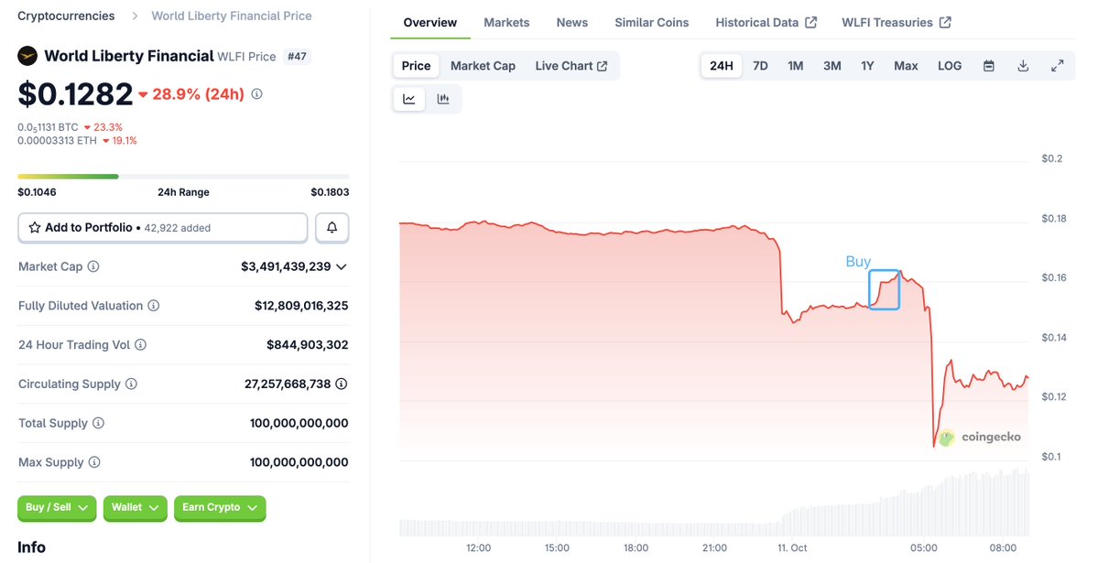Toggle LOG scale on chart
The height and width of the screenshot is (563, 1098).
pos(950,66)
